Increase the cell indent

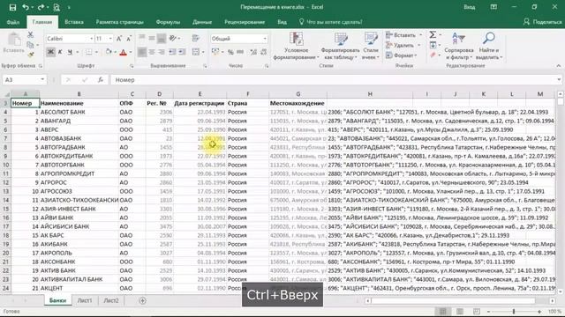182,53
